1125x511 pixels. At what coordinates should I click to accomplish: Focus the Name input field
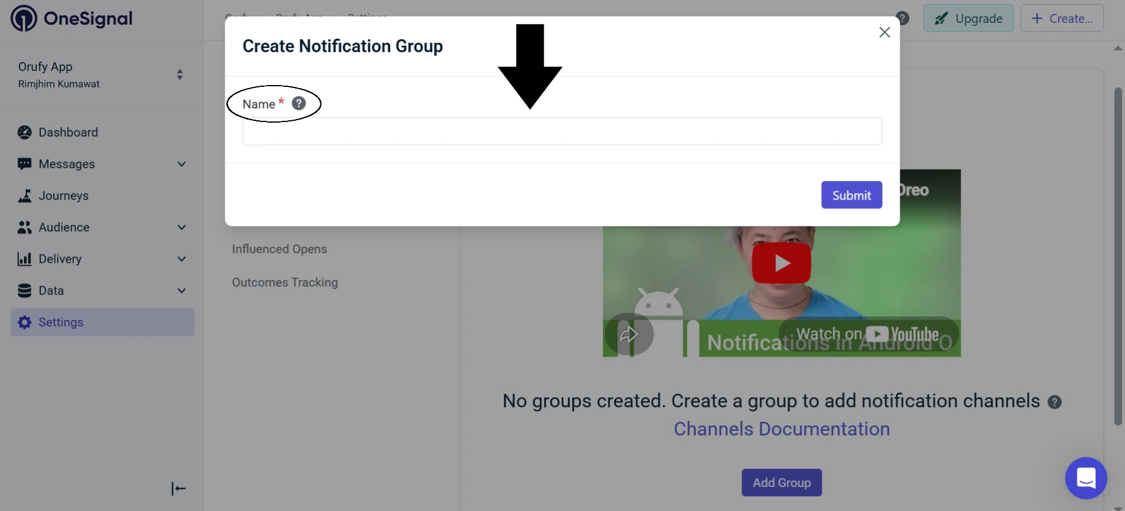pos(562,131)
